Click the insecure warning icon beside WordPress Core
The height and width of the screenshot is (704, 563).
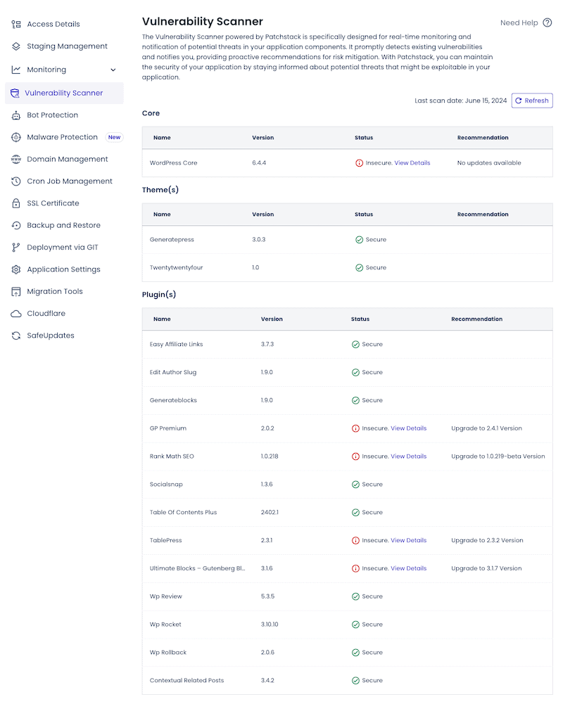click(361, 162)
